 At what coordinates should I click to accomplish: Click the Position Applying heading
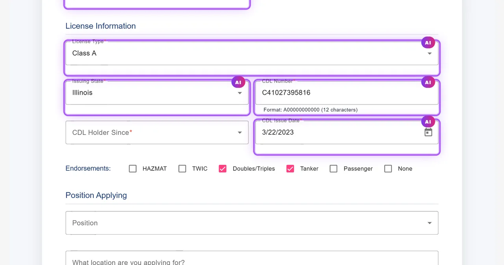tap(96, 195)
